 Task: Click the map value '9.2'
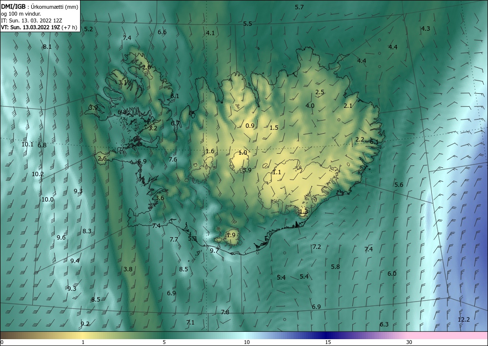coord(85,324)
